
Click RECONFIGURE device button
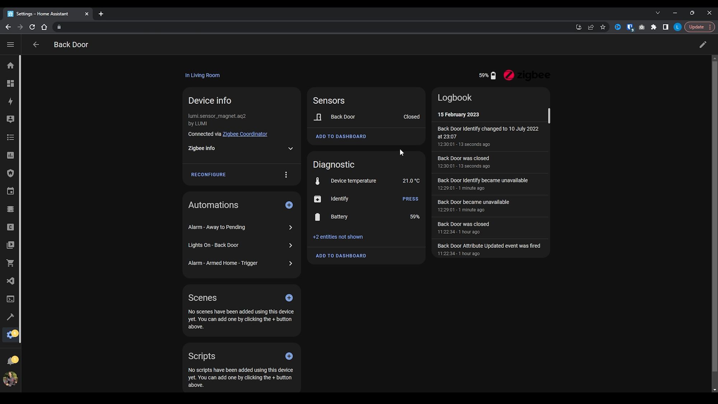pos(209,174)
